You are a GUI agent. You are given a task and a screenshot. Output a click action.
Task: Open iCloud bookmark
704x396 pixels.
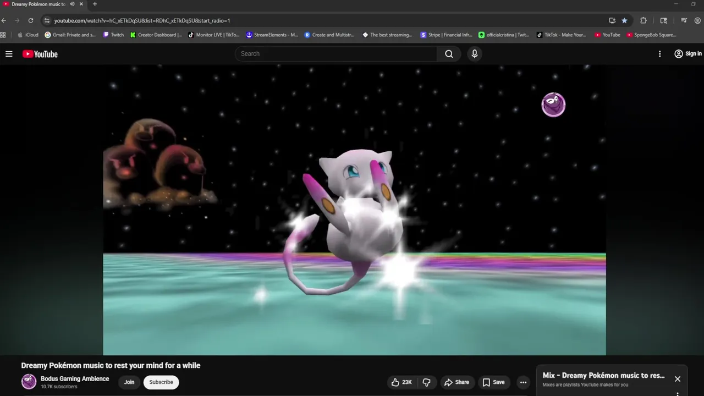click(28, 35)
